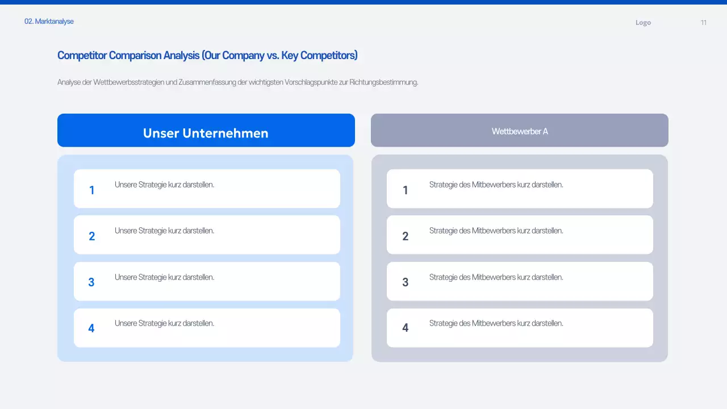727x409 pixels.
Task: Select number 1 in Unser Unternehmen column
Action: pos(91,190)
